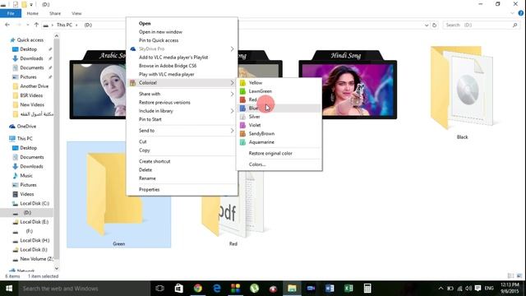
Task: Open the File tab
Action: pos(11,13)
